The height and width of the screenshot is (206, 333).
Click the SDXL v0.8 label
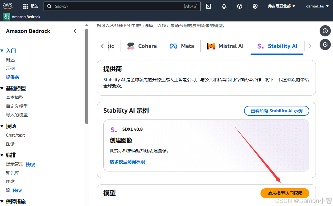[x=132, y=129]
